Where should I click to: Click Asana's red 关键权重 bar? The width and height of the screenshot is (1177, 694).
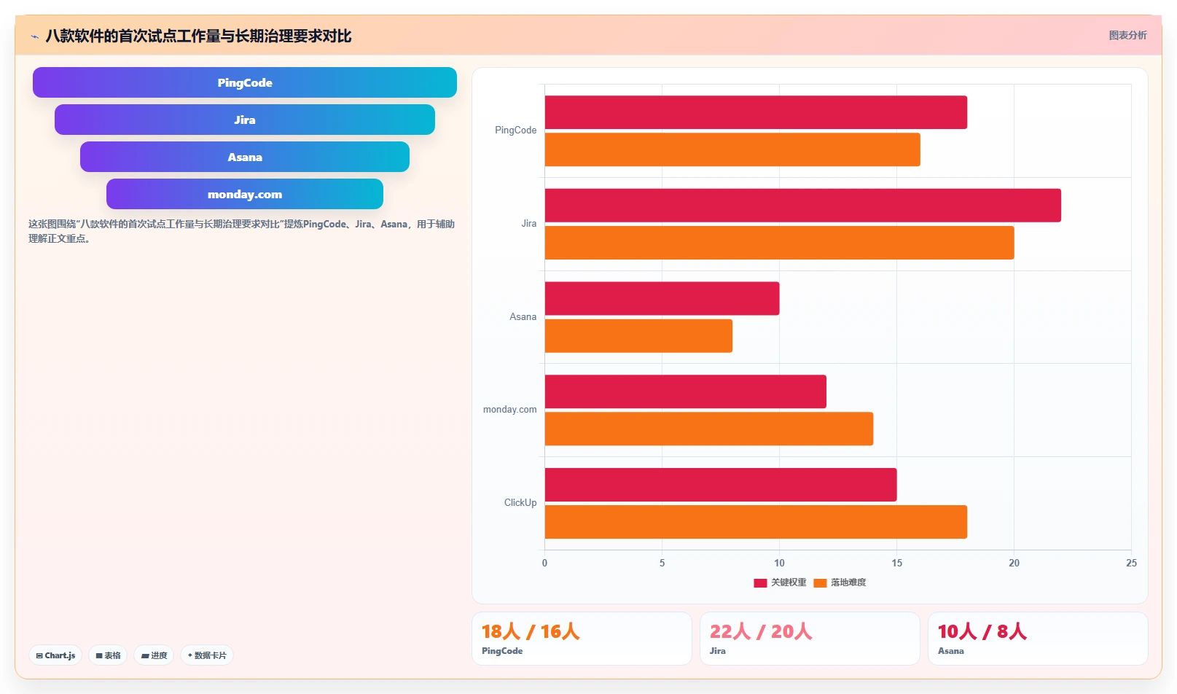pos(662,299)
